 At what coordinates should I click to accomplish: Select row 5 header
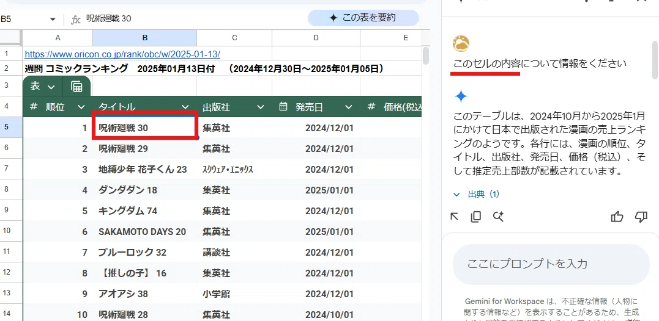(x=11, y=128)
